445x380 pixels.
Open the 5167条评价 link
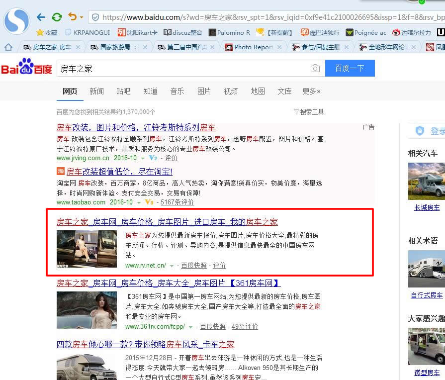click(177, 202)
